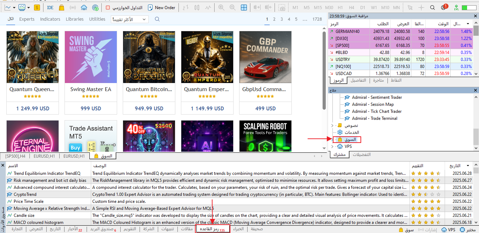Open the Signals broadcast toolbar icon

(x=73, y=7)
